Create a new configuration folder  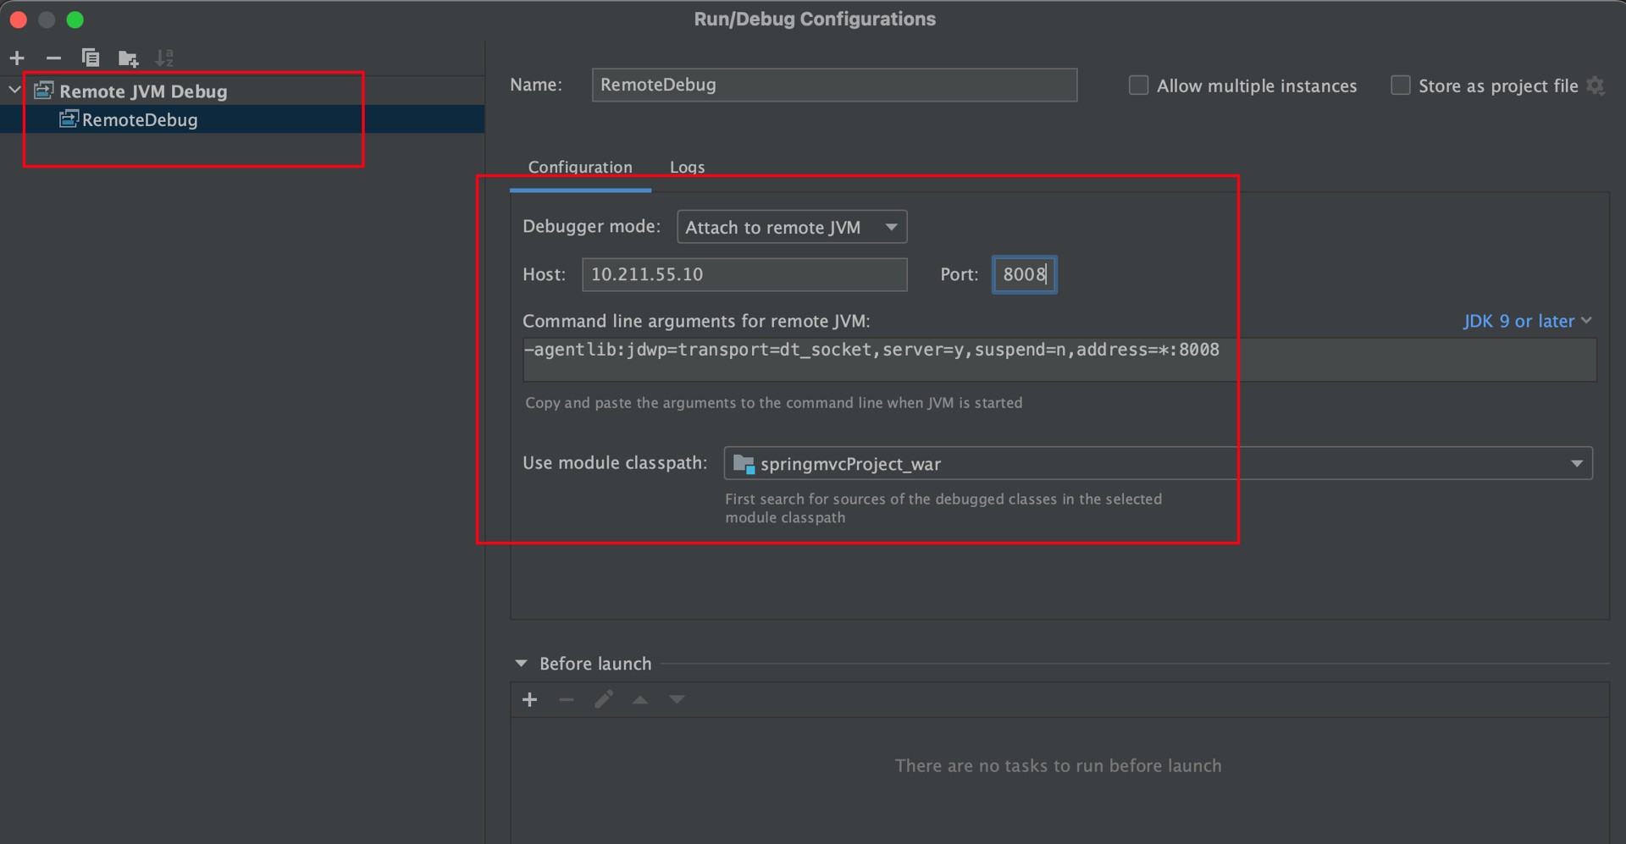tap(128, 58)
